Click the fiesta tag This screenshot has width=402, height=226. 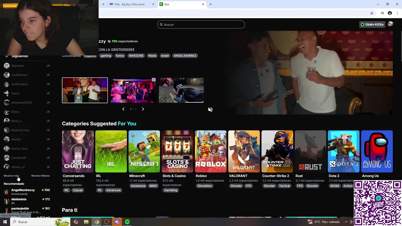[x=152, y=56]
